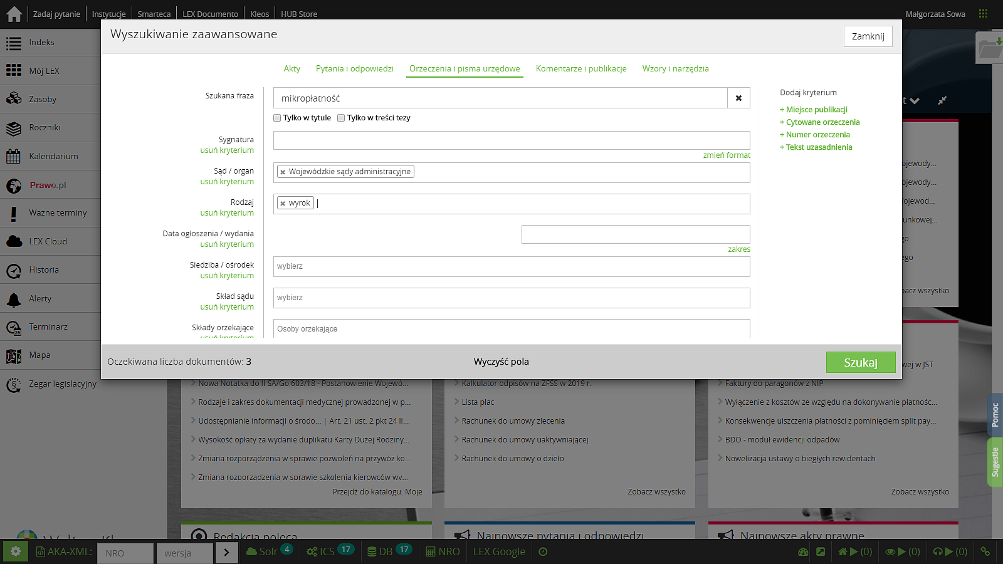The image size is (1003, 564).
Task: Switch to the Akty tab
Action: pyautogui.click(x=291, y=69)
